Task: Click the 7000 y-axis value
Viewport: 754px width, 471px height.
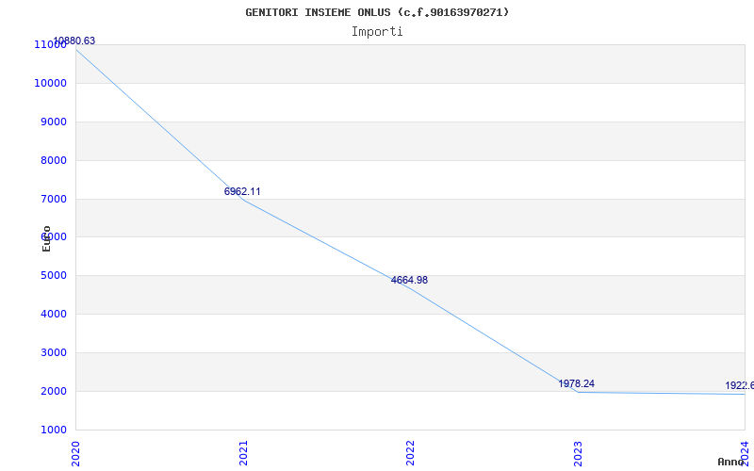Action: pos(53,199)
